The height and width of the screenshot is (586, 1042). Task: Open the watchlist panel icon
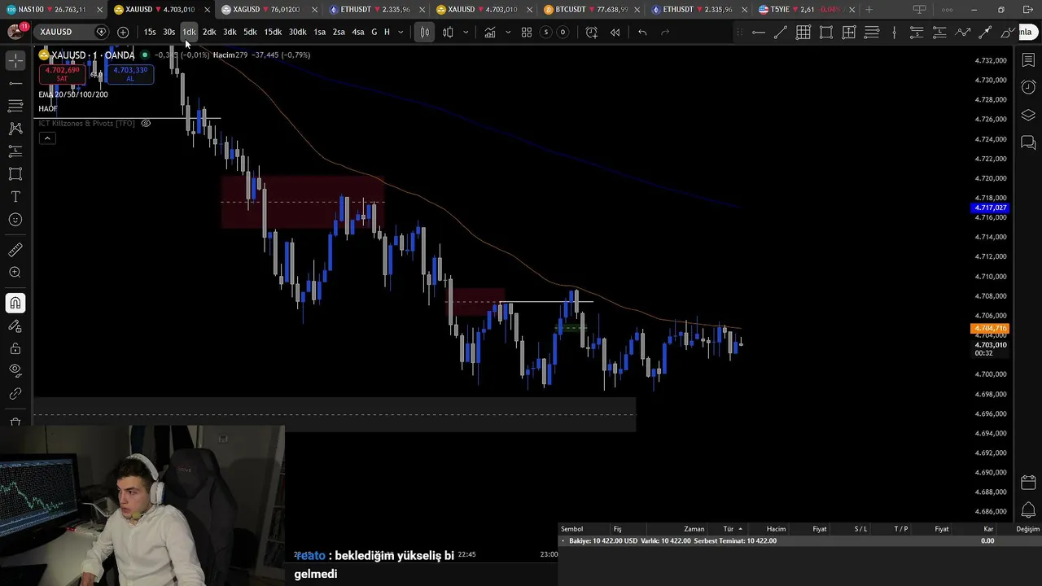(x=1028, y=60)
